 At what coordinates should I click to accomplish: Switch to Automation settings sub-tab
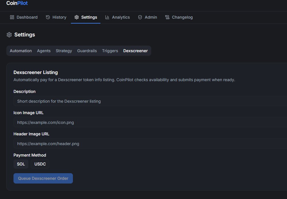21,51
